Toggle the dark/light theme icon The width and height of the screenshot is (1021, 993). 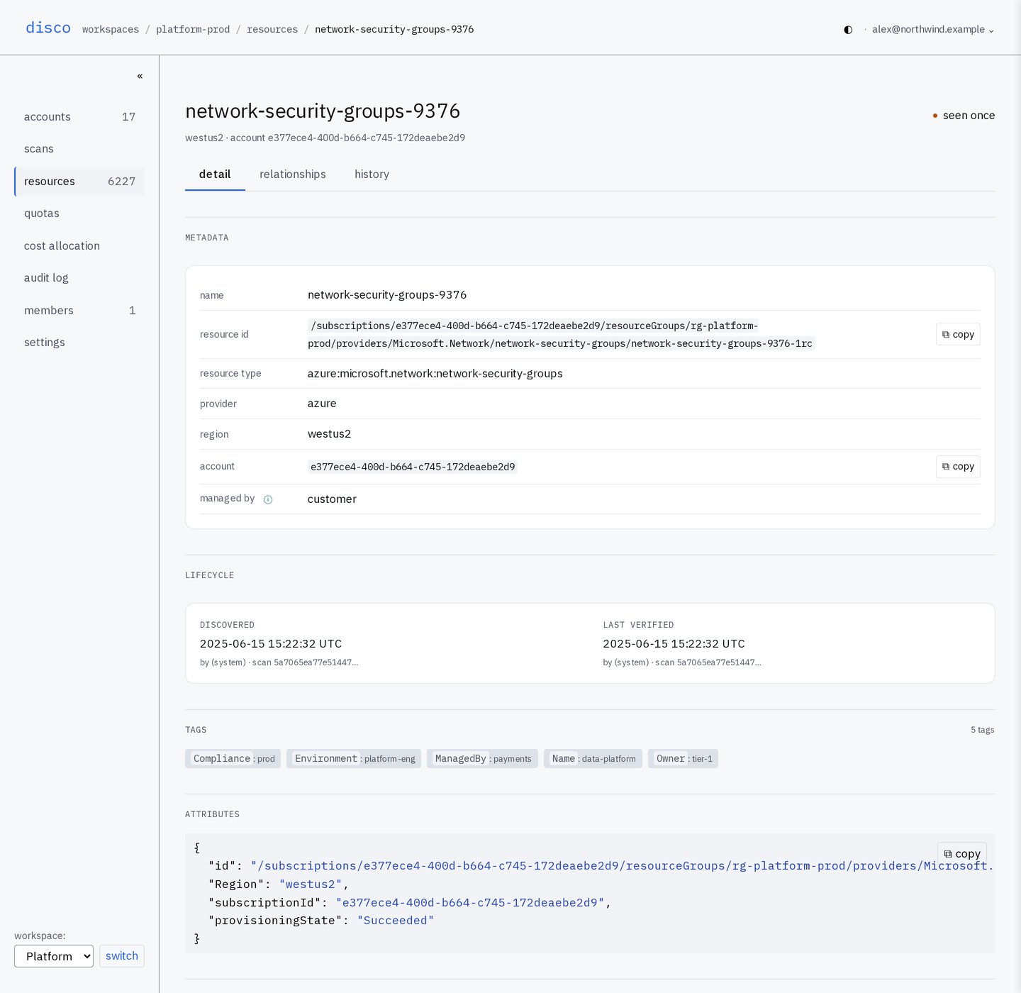click(848, 30)
